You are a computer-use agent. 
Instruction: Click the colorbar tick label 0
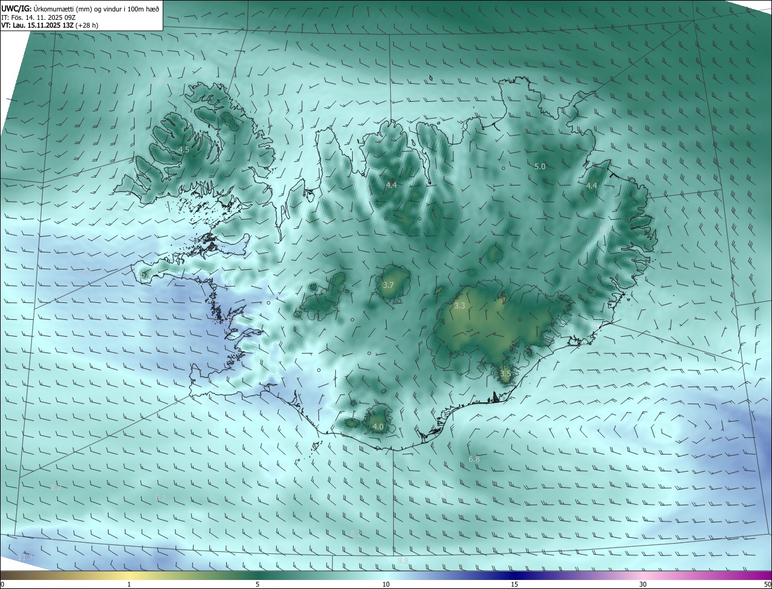pos(2,584)
